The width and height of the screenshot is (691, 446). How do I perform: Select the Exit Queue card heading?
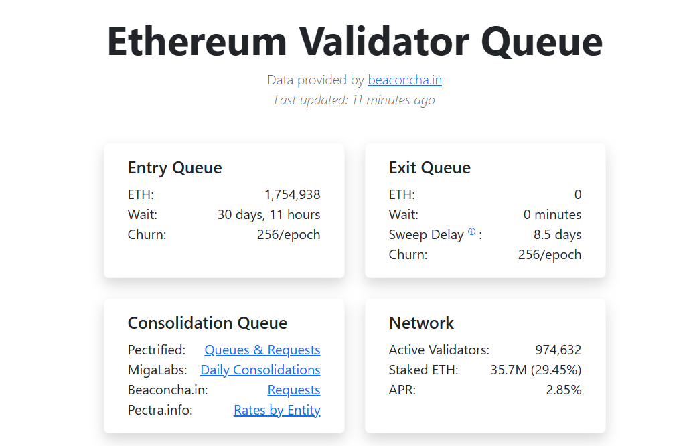pos(430,168)
